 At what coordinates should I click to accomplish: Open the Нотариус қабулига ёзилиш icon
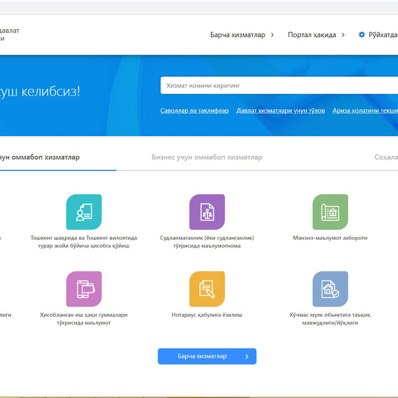[207, 289]
